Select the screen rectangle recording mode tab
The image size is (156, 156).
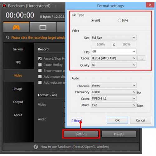[43, 27]
